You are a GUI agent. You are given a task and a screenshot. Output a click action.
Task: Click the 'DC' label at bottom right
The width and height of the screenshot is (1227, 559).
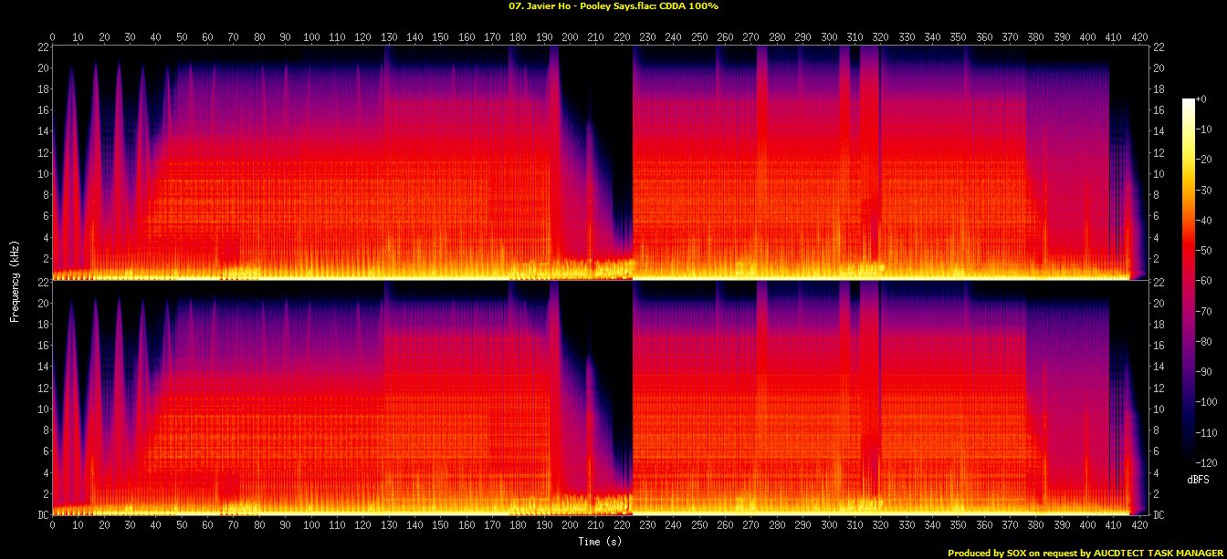(1156, 514)
